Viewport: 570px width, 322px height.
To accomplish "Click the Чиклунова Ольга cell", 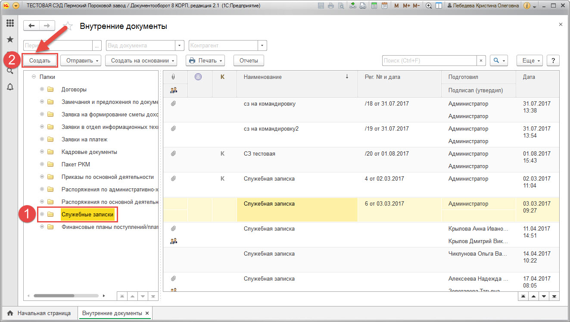I will coord(478,254).
